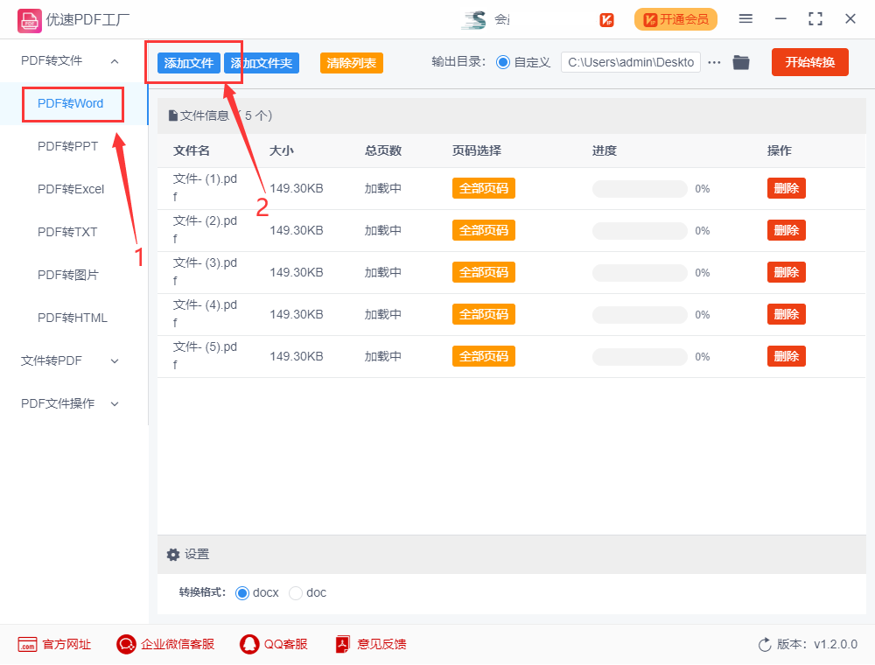Screen dimensions: 875x665
Task: Delete the 文件- (3).pdf row
Action: (x=787, y=272)
